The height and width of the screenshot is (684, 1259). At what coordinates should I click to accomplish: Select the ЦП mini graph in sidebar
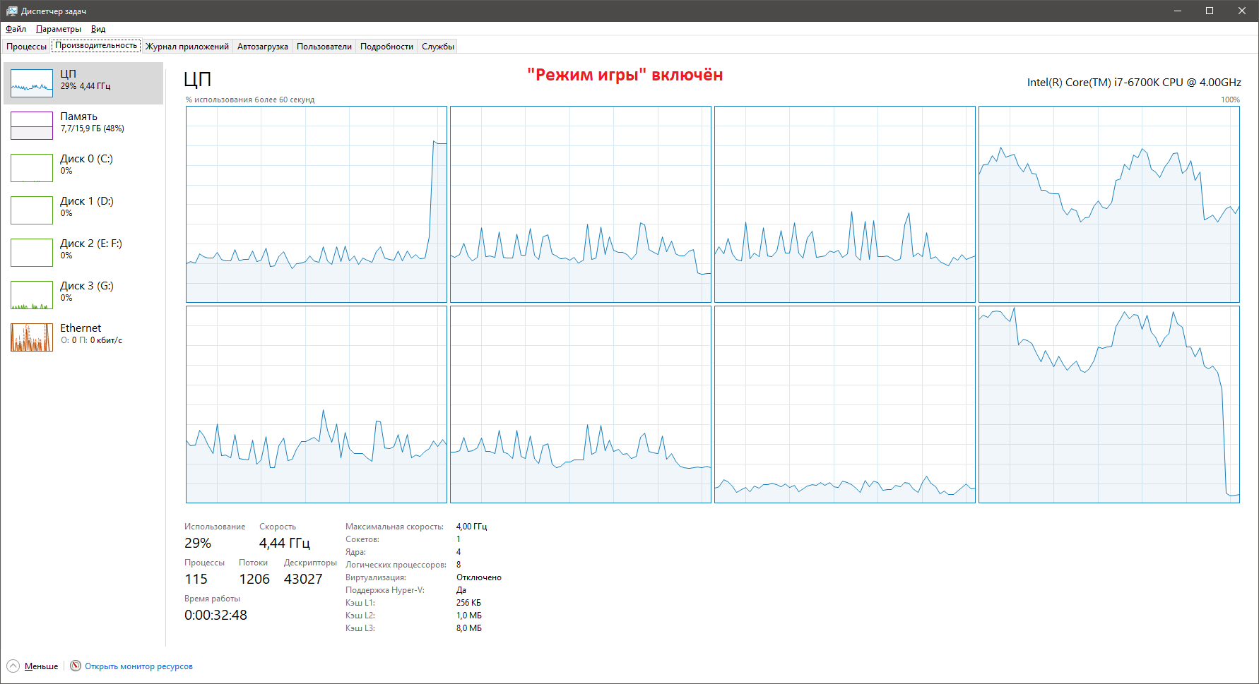coord(32,83)
